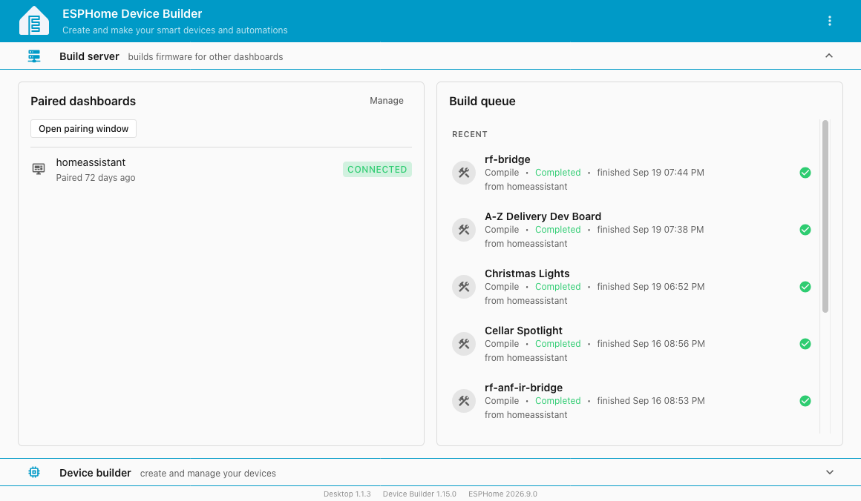This screenshot has width=861, height=501.
Task: Click the Build queue heading
Action: coord(482,102)
